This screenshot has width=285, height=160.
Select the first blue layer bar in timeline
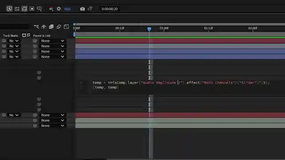point(180,52)
